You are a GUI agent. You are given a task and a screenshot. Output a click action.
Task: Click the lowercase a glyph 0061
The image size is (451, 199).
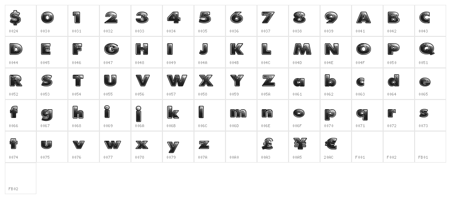pyautogui.click(x=299, y=82)
